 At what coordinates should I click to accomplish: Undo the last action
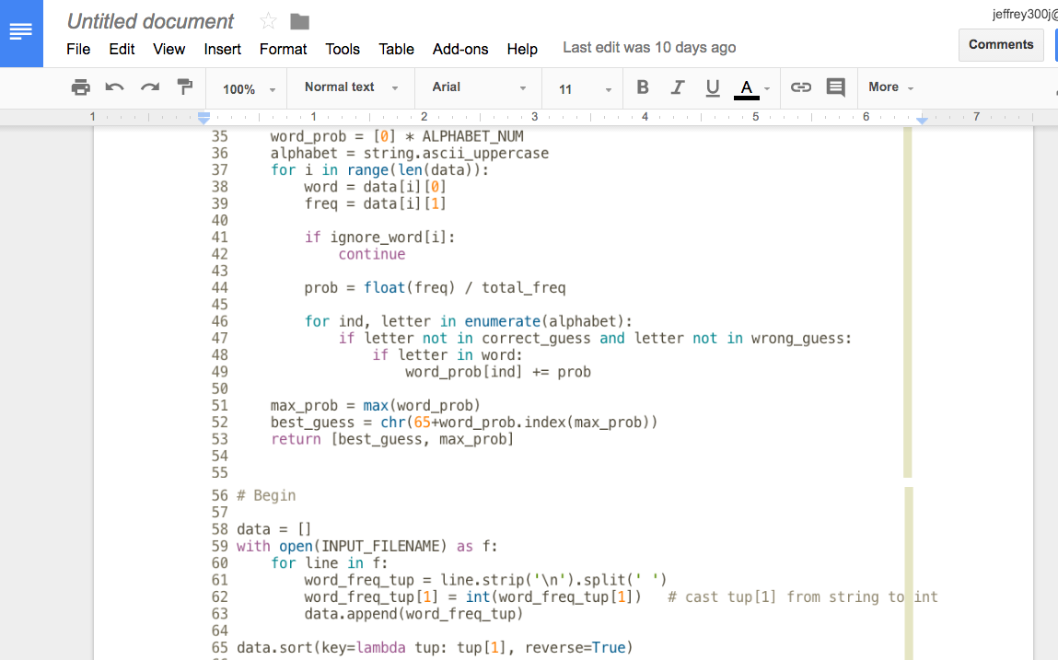pos(115,87)
